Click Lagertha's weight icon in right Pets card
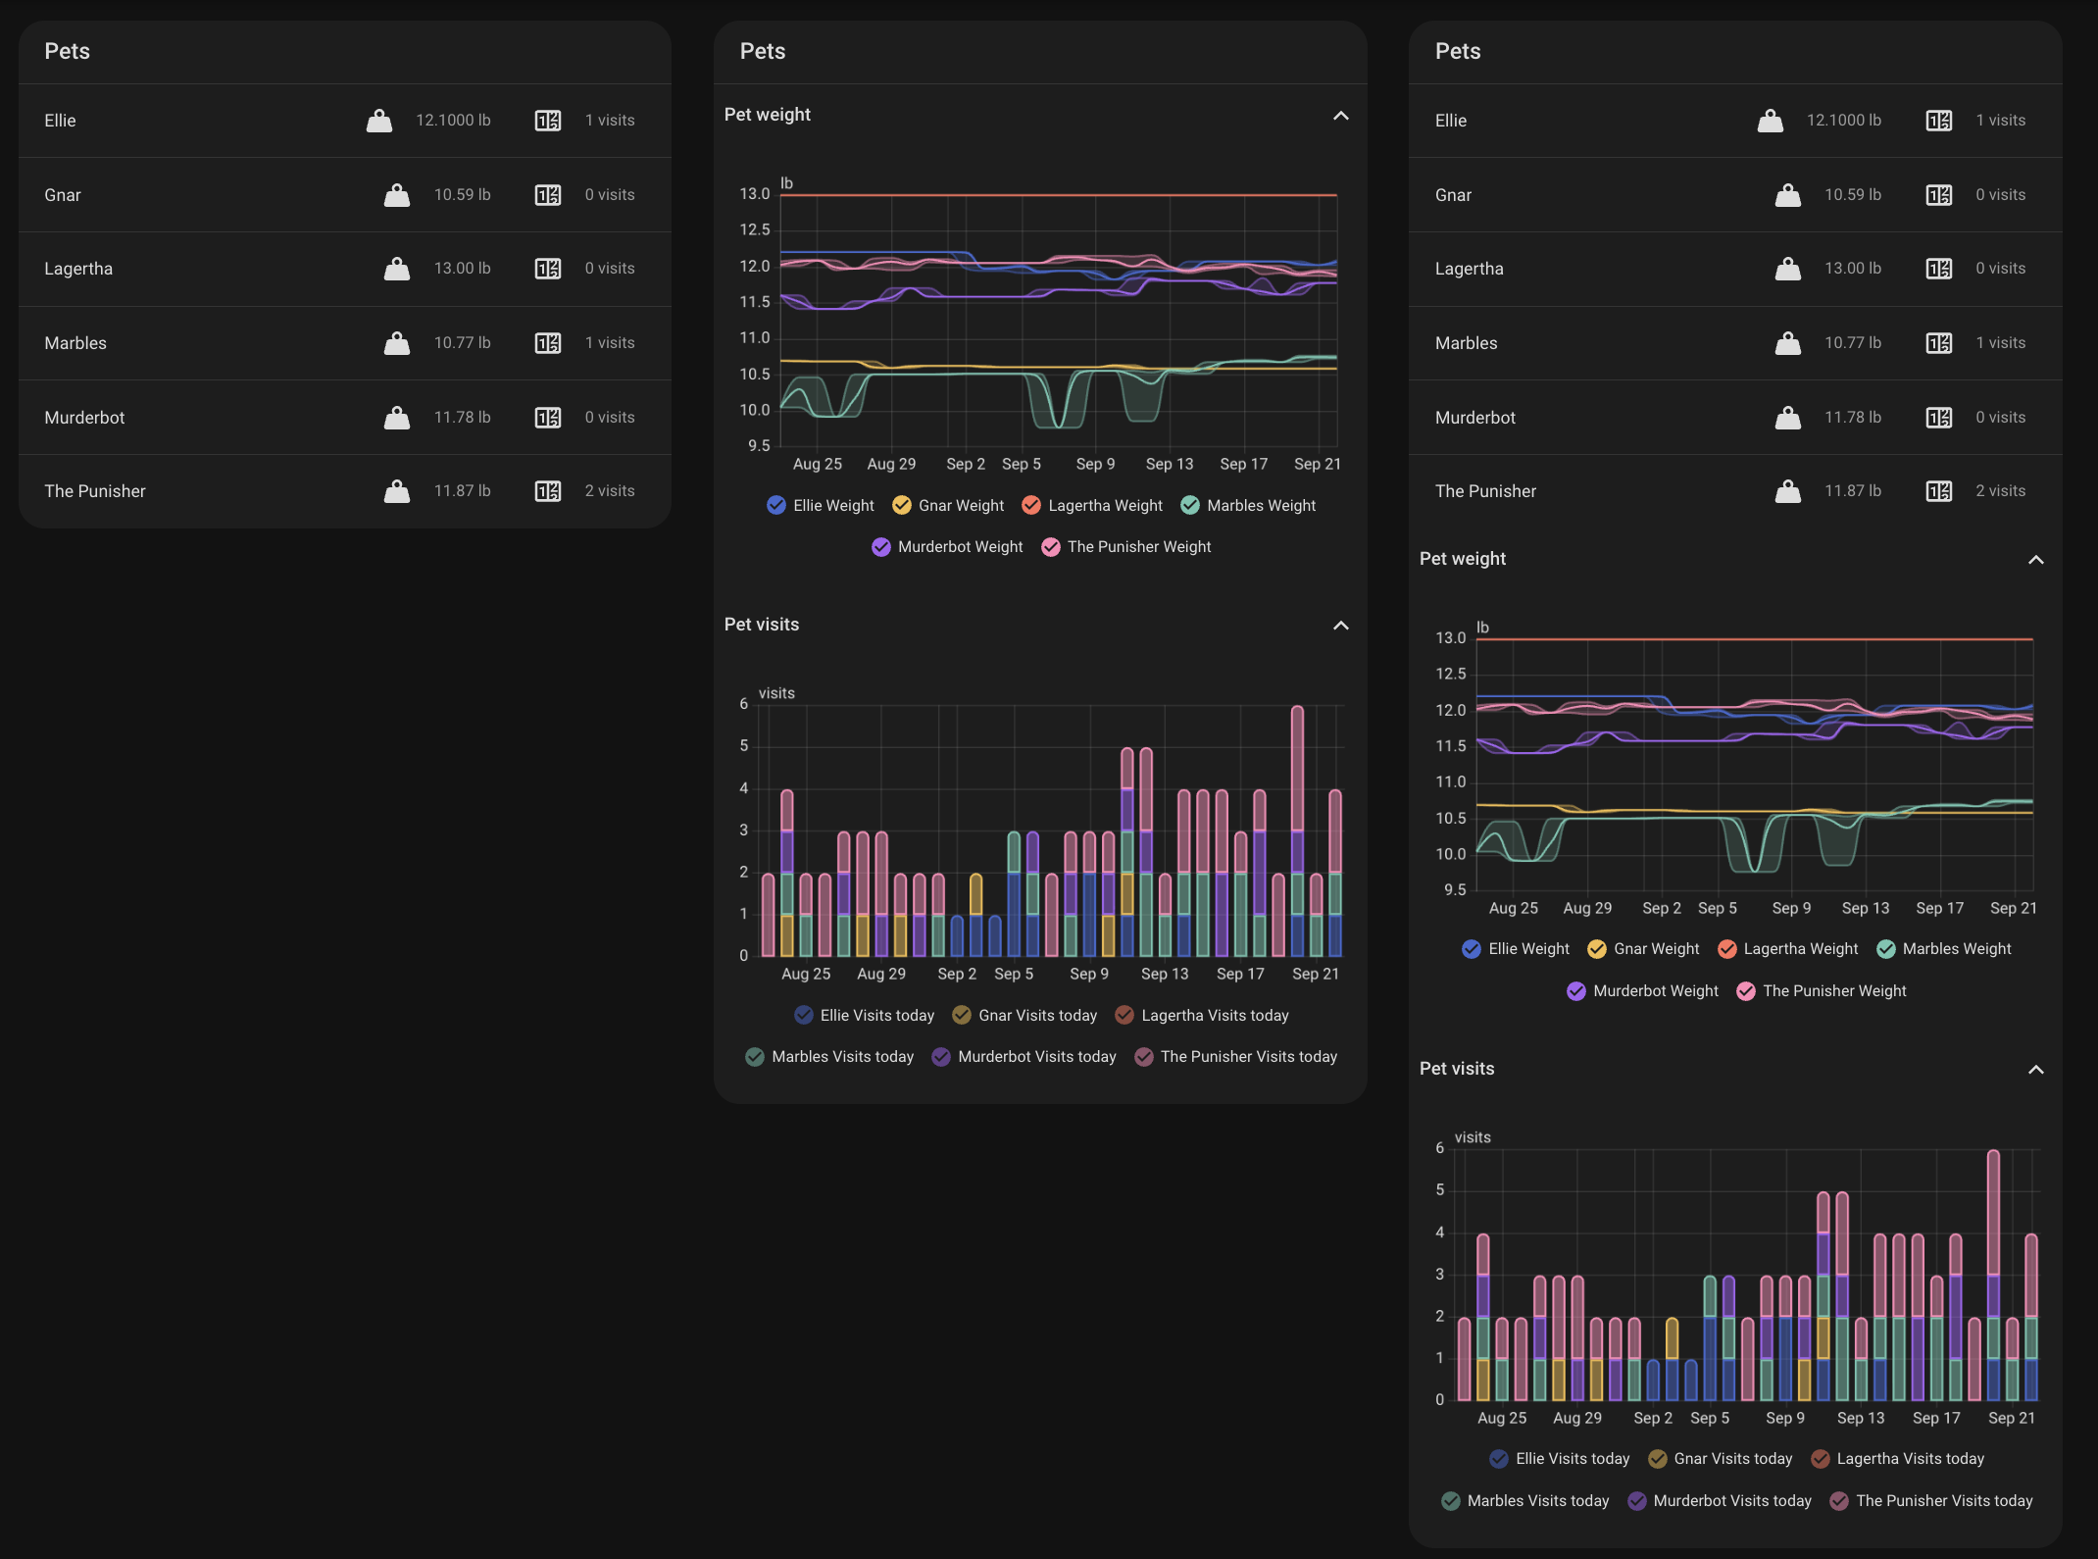Image resolution: width=2098 pixels, height=1559 pixels. pyautogui.click(x=1788, y=269)
